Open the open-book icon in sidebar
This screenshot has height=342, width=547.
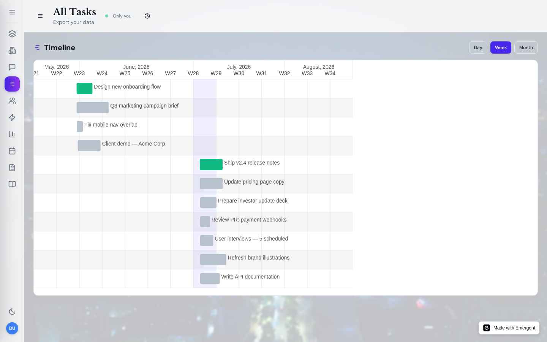(12, 184)
